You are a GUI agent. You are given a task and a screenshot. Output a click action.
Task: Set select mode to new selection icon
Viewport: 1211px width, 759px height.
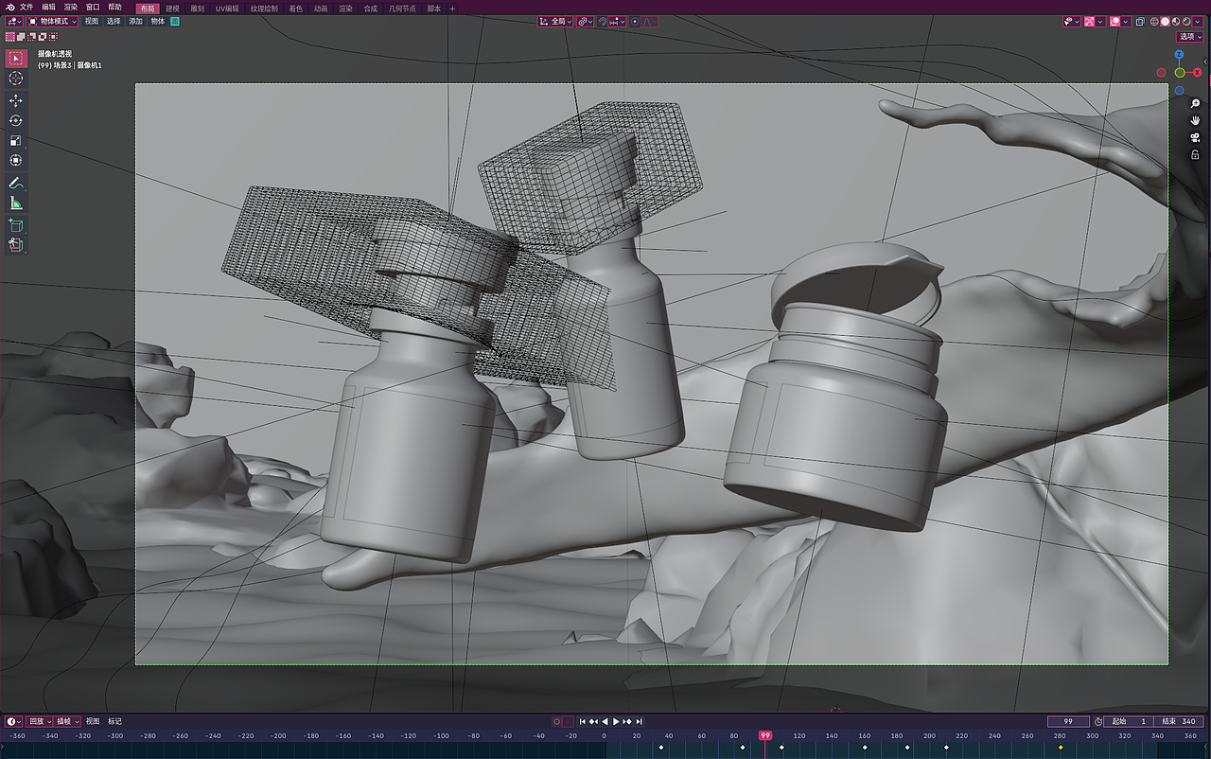[9, 37]
